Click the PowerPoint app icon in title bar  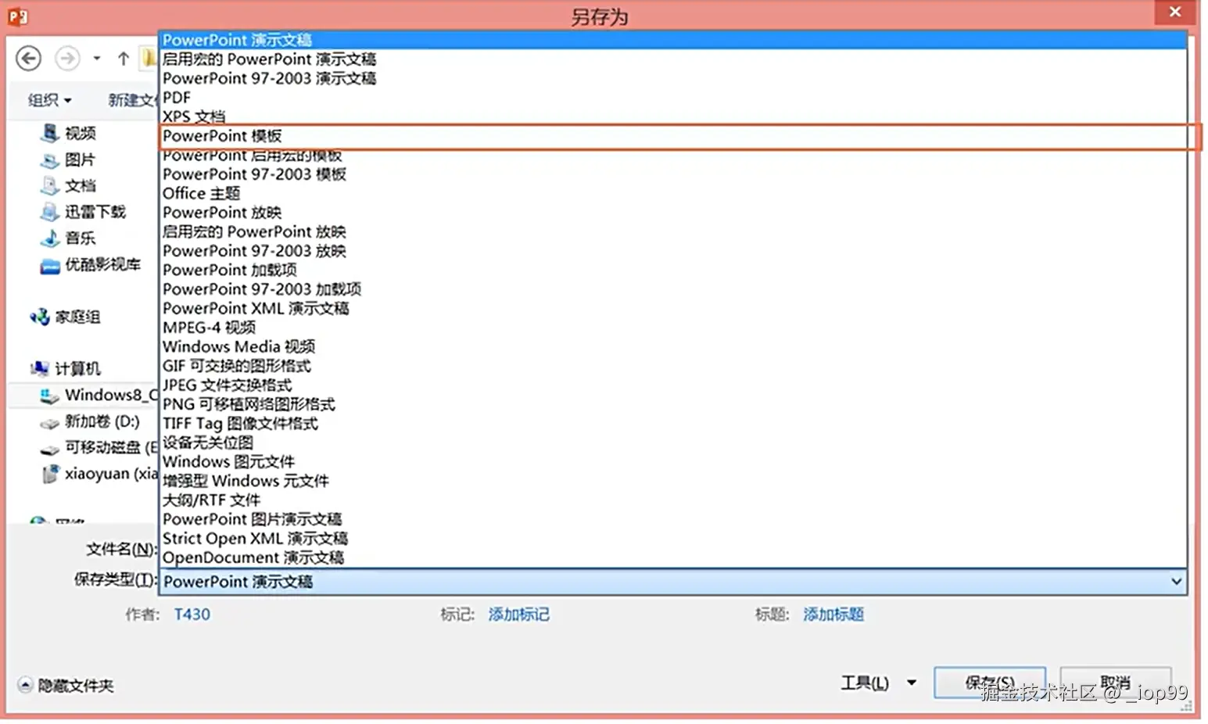click(x=17, y=16)
